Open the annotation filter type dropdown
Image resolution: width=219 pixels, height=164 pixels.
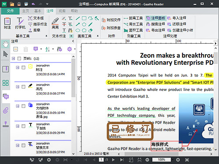coord(41,49)
